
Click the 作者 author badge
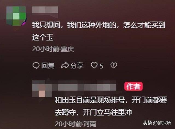tap(133, 86)
